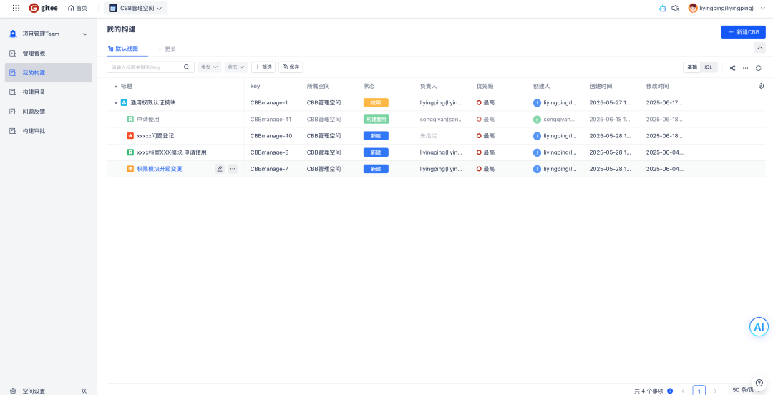Image resolution: width=773 pixels, height=395 pixels.
Task: Open the floating AI assistant button
Action: [759, 327]
